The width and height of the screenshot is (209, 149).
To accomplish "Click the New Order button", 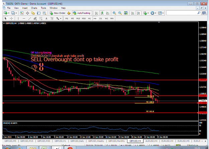I will [x=58, y=13].
